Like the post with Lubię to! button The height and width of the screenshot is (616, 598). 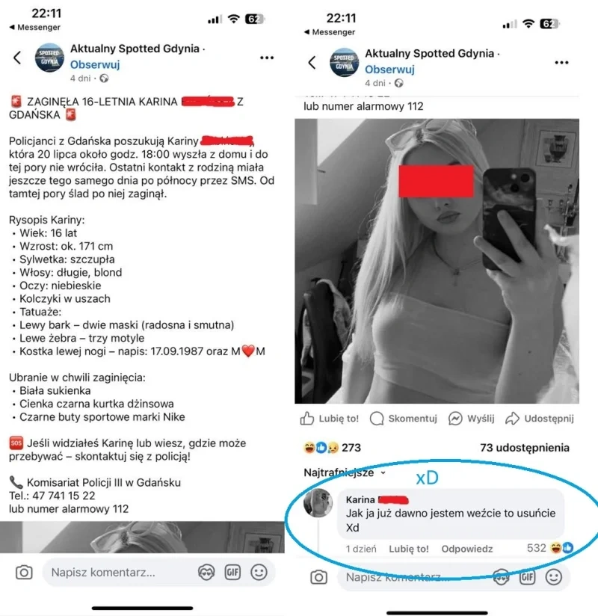tap(329, 419)
